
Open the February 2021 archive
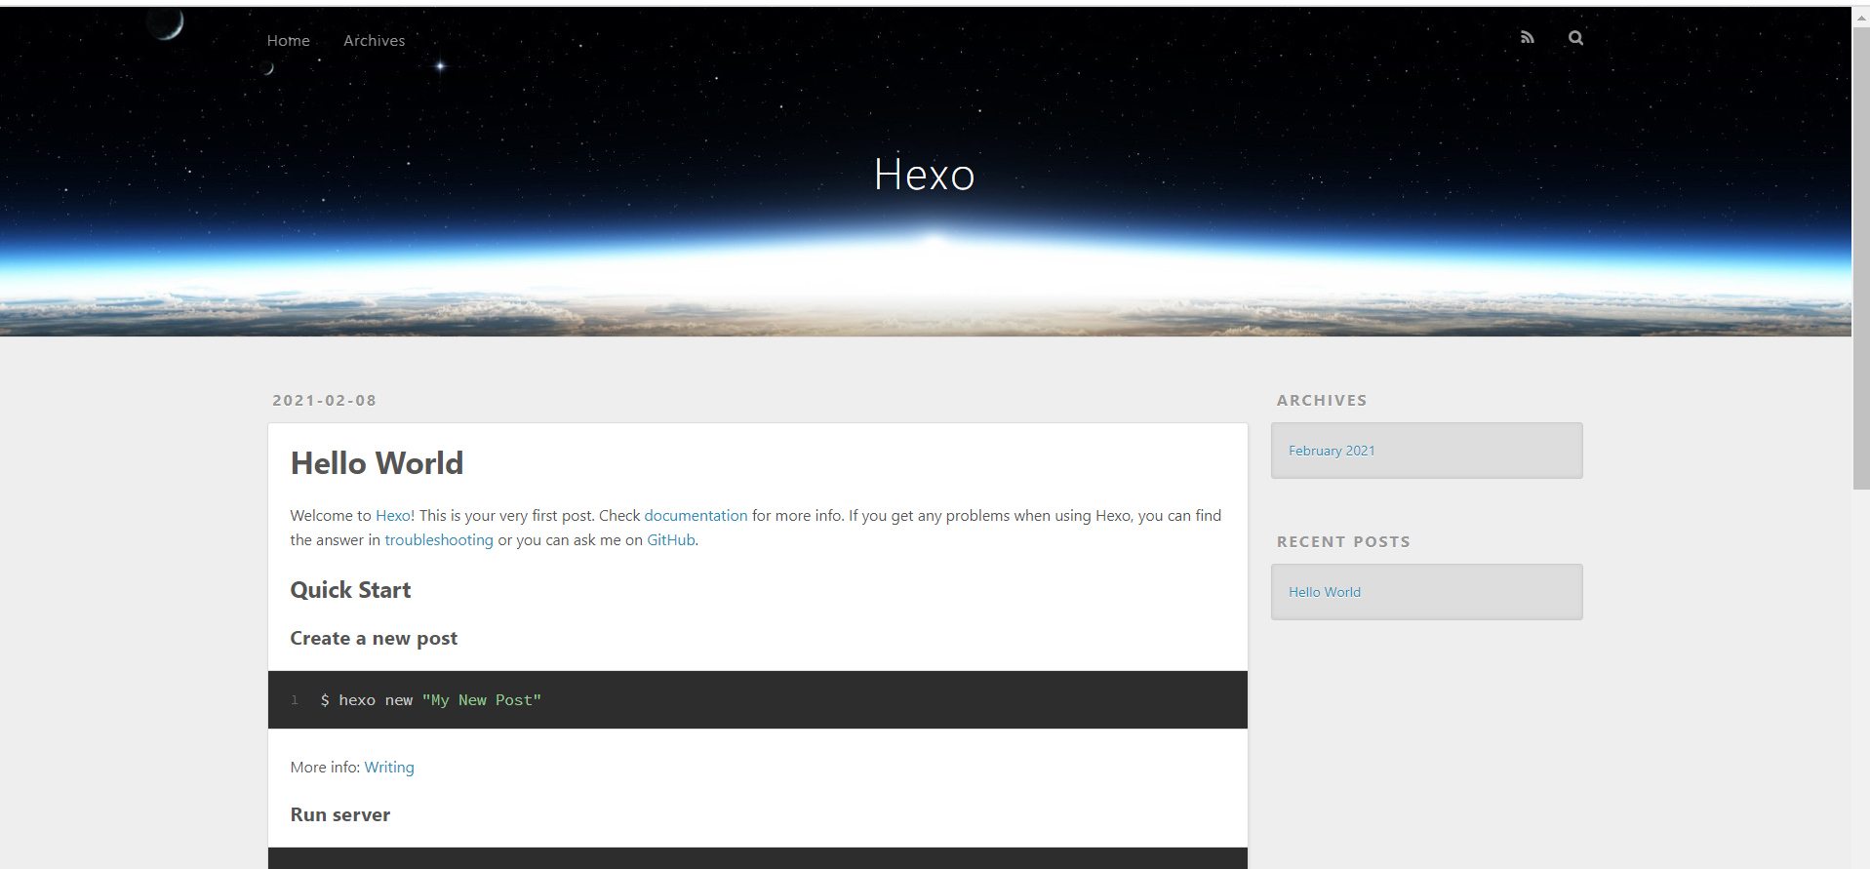click(x=1332, y=451)
